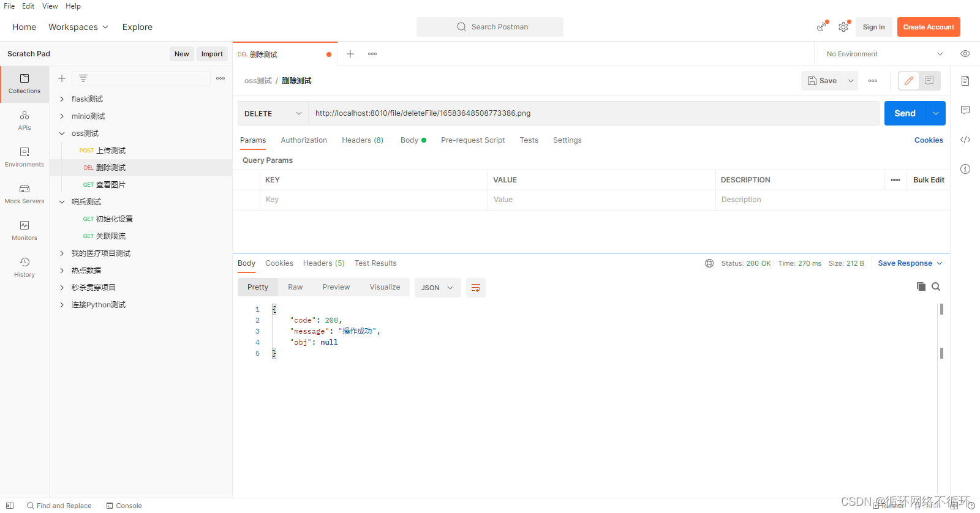
Task: Switch to the request Body tab
Action: pyautogui.click(x=413, y=140)
